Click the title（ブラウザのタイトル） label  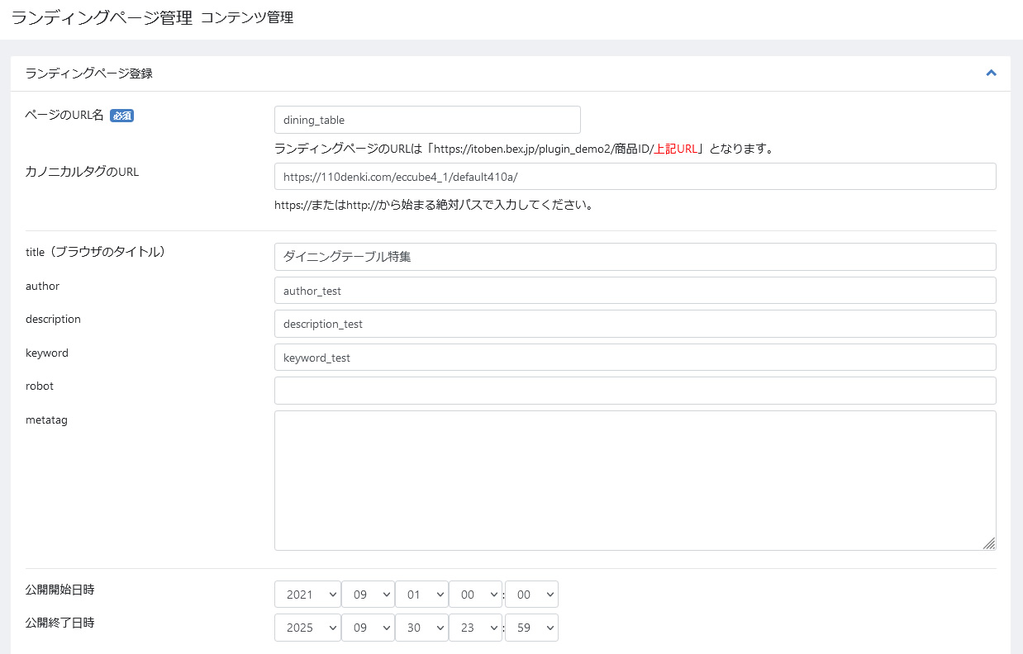96,252
